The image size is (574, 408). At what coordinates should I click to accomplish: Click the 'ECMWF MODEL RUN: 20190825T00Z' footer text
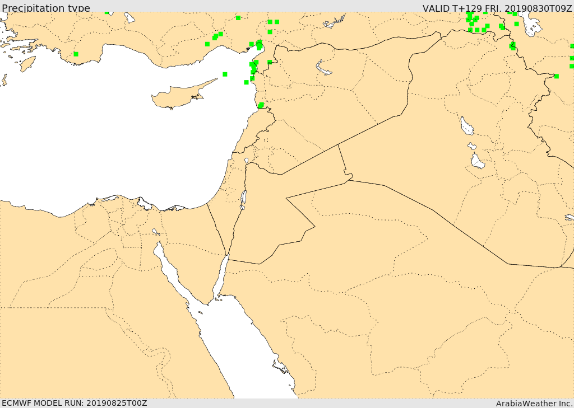pos(75,403)
